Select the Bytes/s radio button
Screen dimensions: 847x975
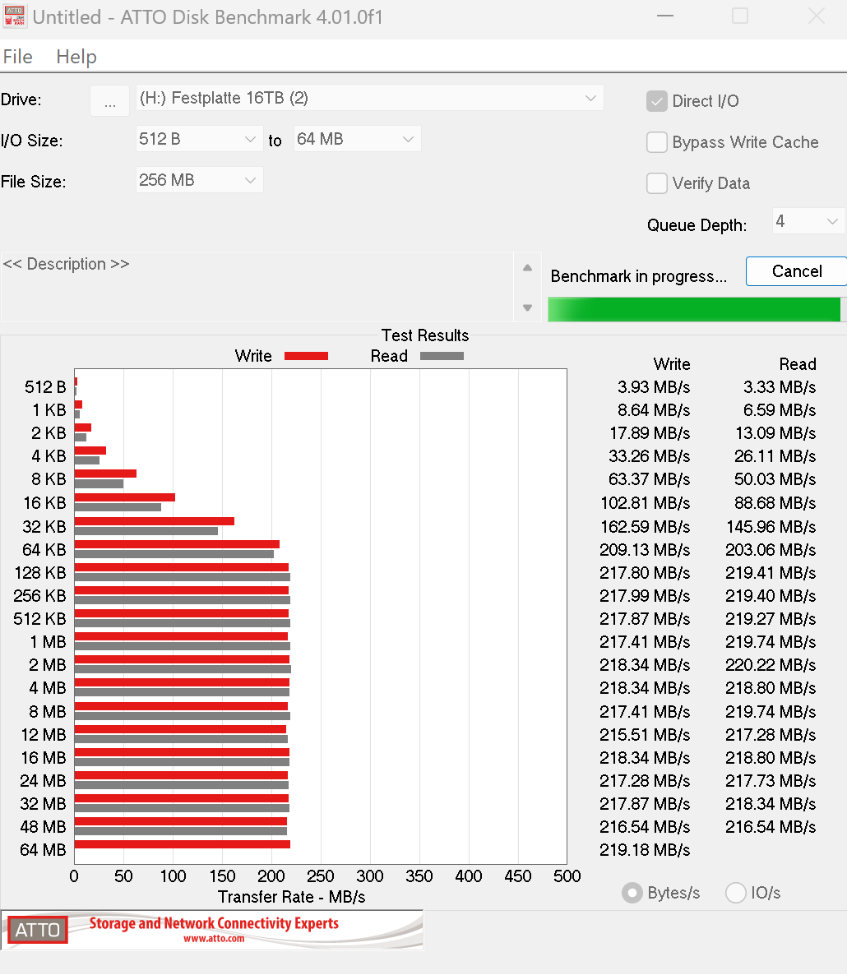tap(632, 893)
